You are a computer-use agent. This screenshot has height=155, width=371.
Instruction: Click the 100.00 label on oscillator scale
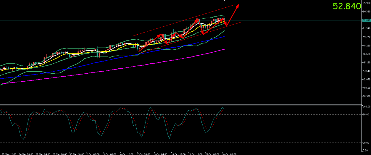366,107
